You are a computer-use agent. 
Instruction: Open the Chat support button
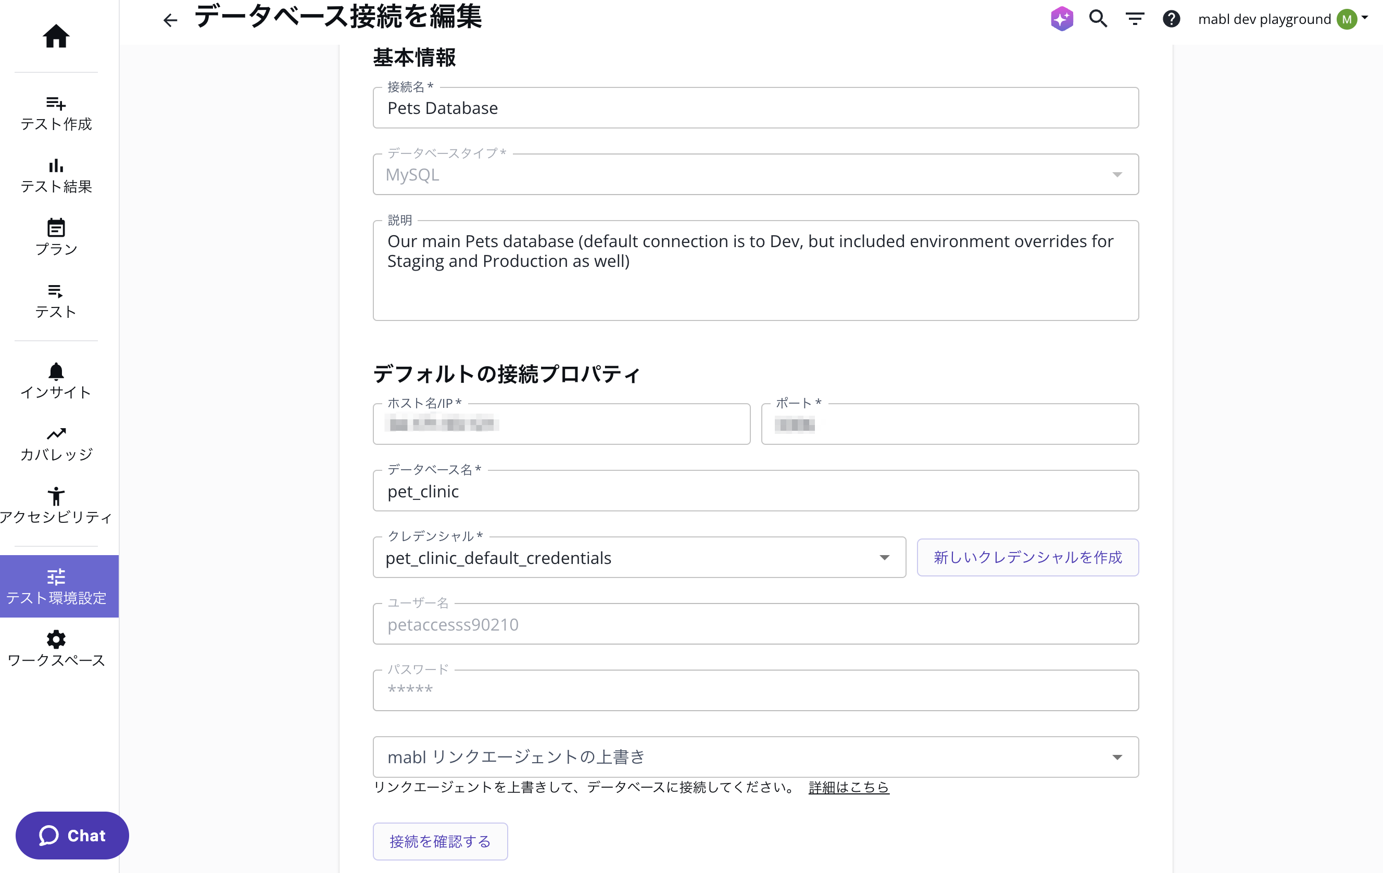[x=72, y=836]
